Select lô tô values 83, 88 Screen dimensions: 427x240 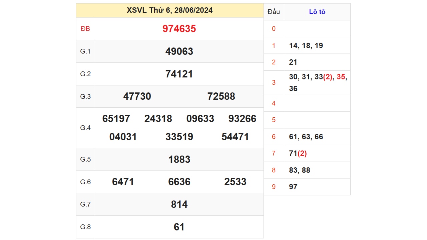click(300, 170)
